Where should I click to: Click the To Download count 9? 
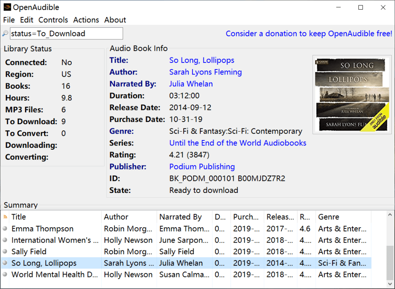[x=64, y=122]
